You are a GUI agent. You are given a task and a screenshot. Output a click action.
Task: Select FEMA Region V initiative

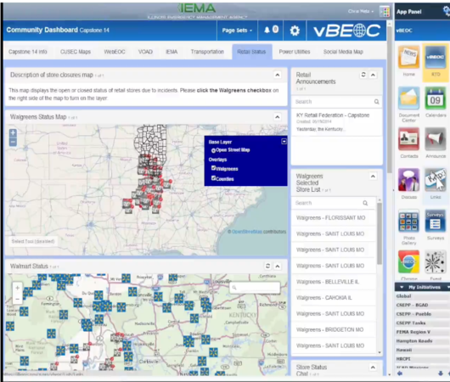click(x=413, y=332)
